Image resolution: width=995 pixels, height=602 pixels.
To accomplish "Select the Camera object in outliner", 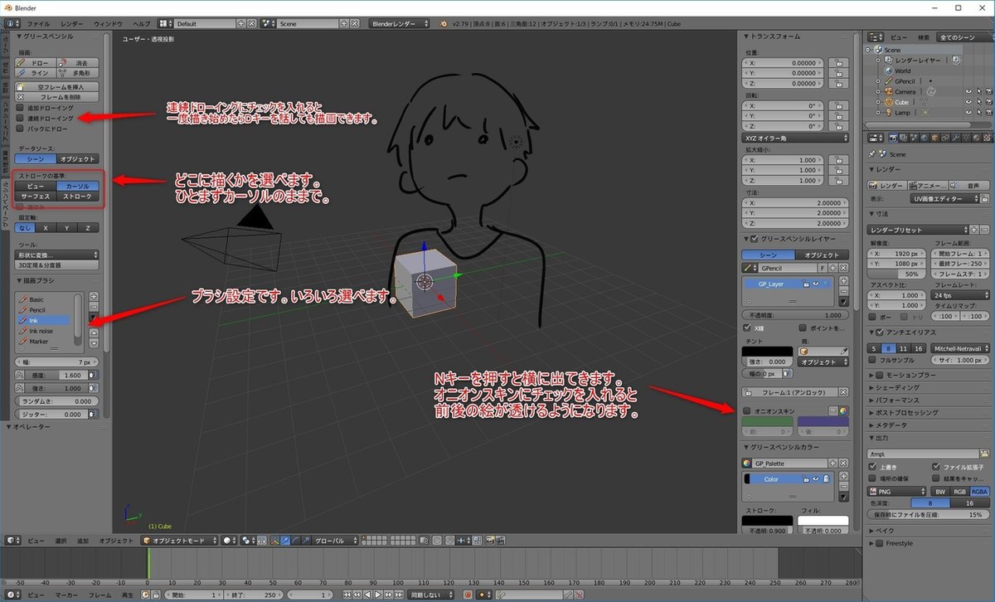I will pyautogui.click(x=905, y=92).
